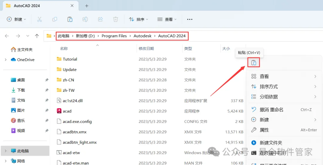Click the pin icon next to 文档

coord(47,100)
